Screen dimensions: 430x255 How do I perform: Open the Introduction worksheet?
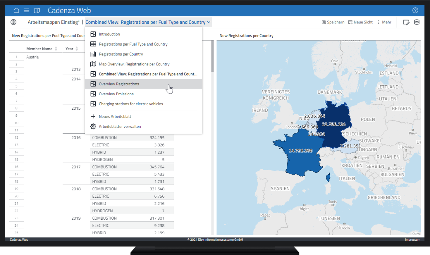(109, 34)
